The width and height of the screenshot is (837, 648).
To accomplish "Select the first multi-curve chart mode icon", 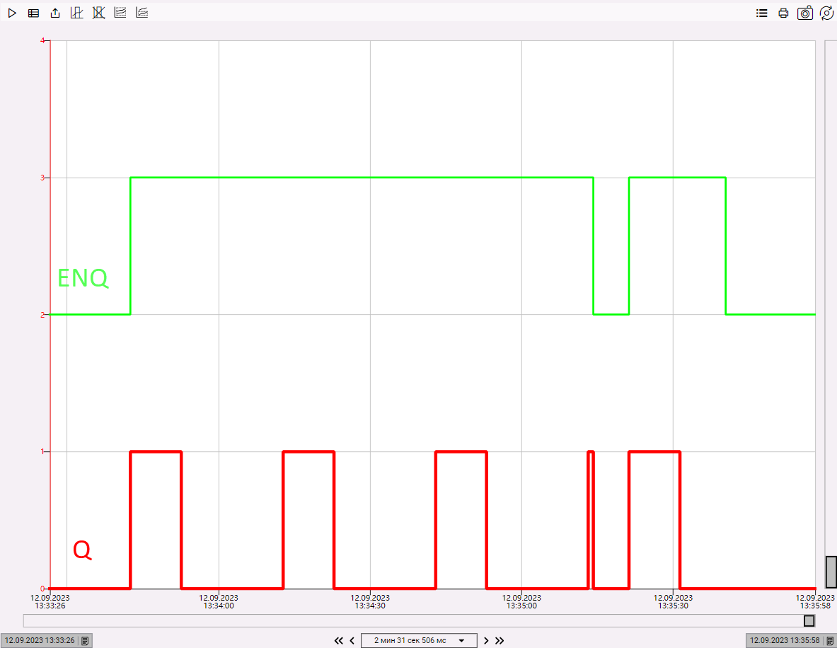I will tap(120, 12).
